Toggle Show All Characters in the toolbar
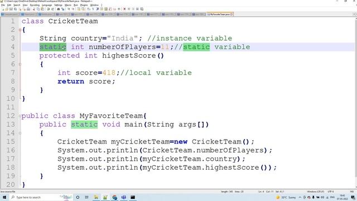 point(93,9)
